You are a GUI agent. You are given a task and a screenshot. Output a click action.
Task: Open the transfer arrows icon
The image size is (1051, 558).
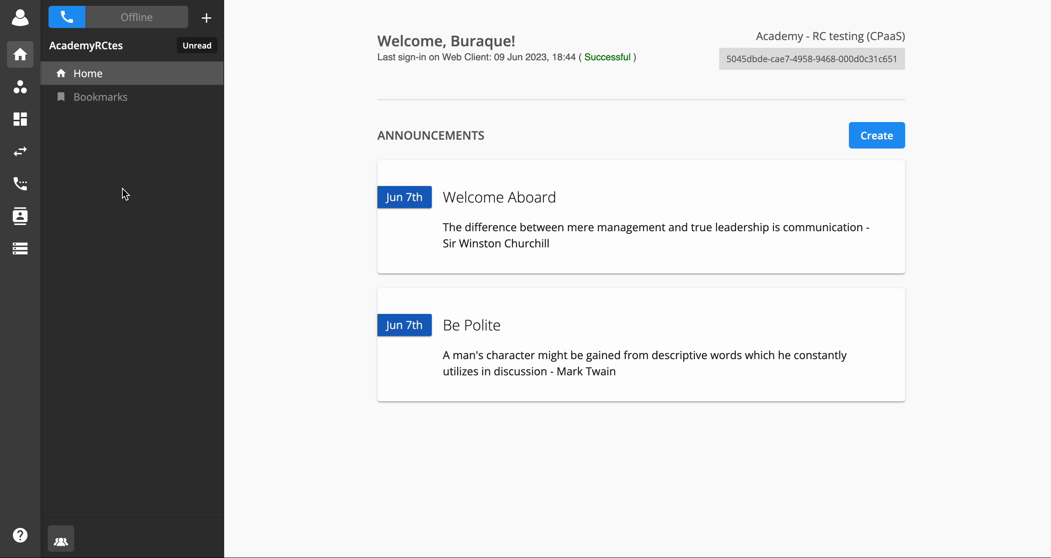20,151
